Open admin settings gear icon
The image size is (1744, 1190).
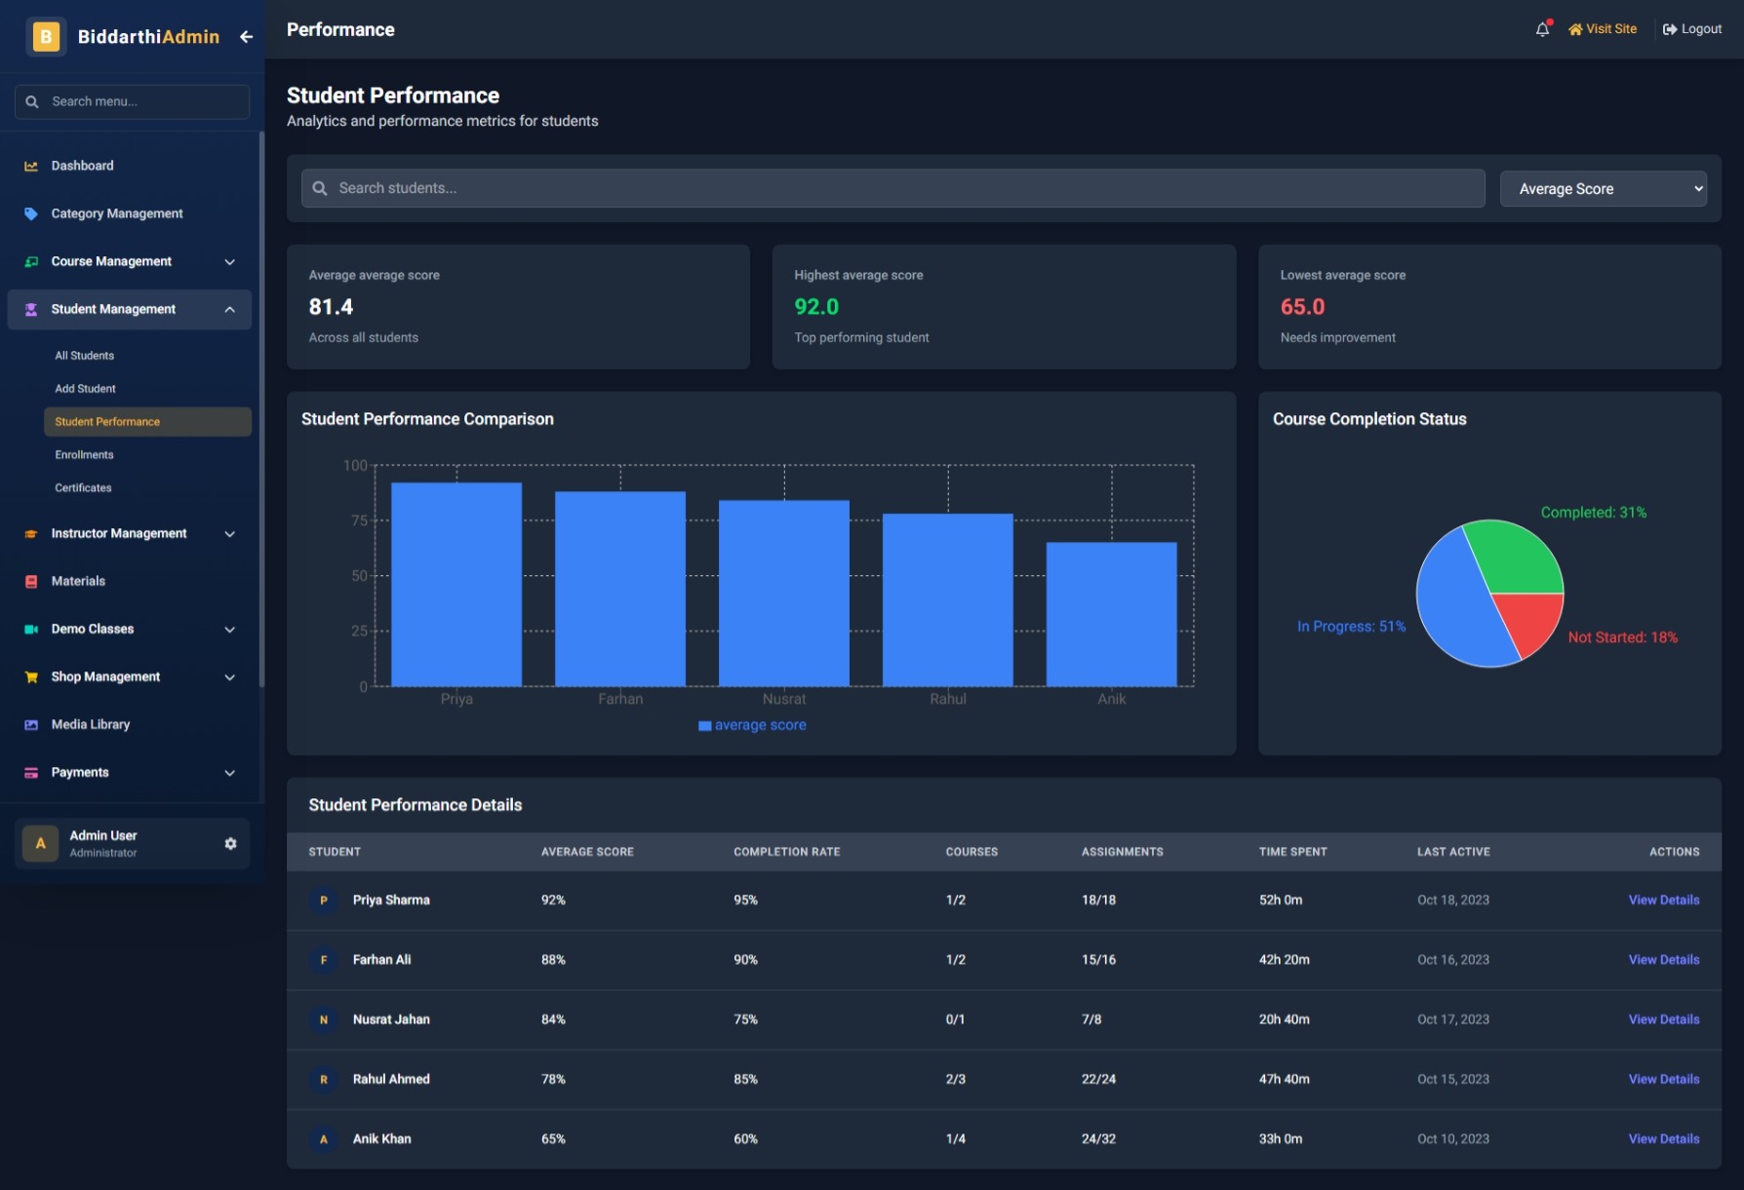(230, 843)
